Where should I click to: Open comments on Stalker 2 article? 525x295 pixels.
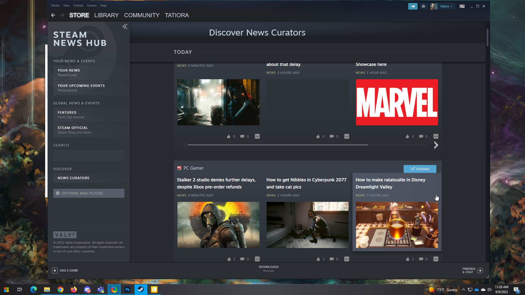242,259
